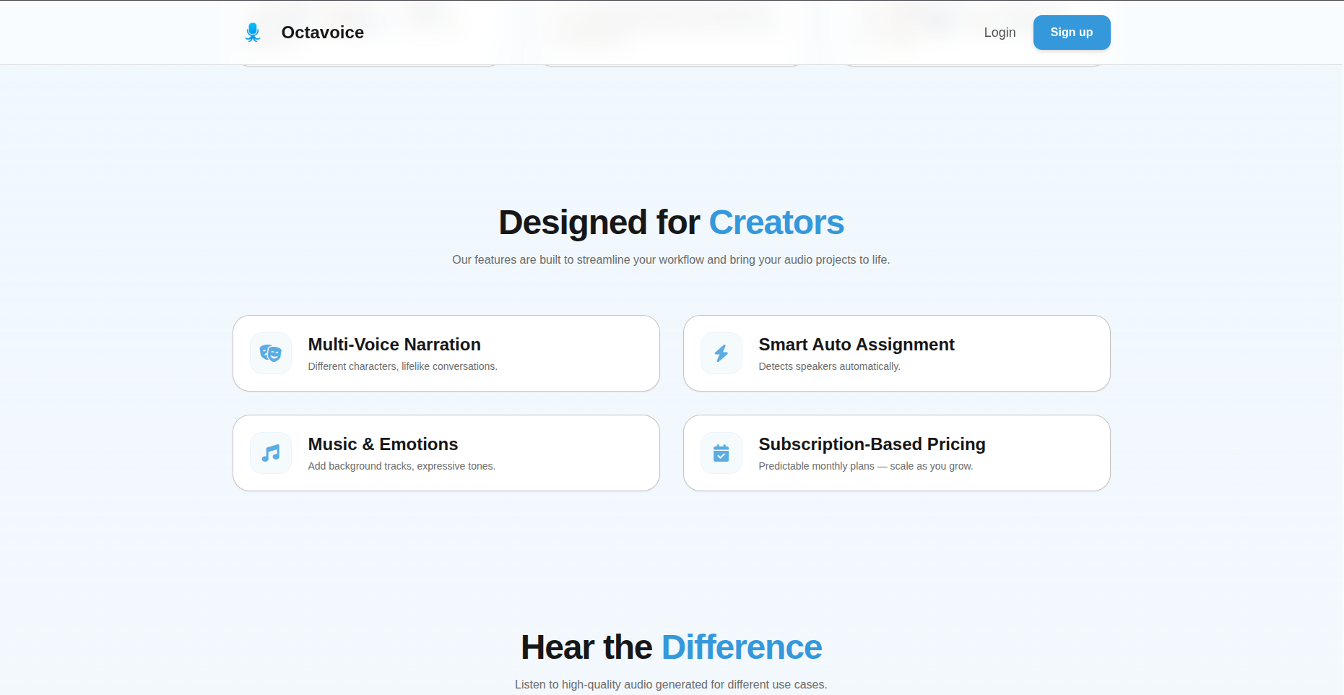
Task: Select the theater masks icon on Multi-Voice Narration
Action: tap(269, 353)
